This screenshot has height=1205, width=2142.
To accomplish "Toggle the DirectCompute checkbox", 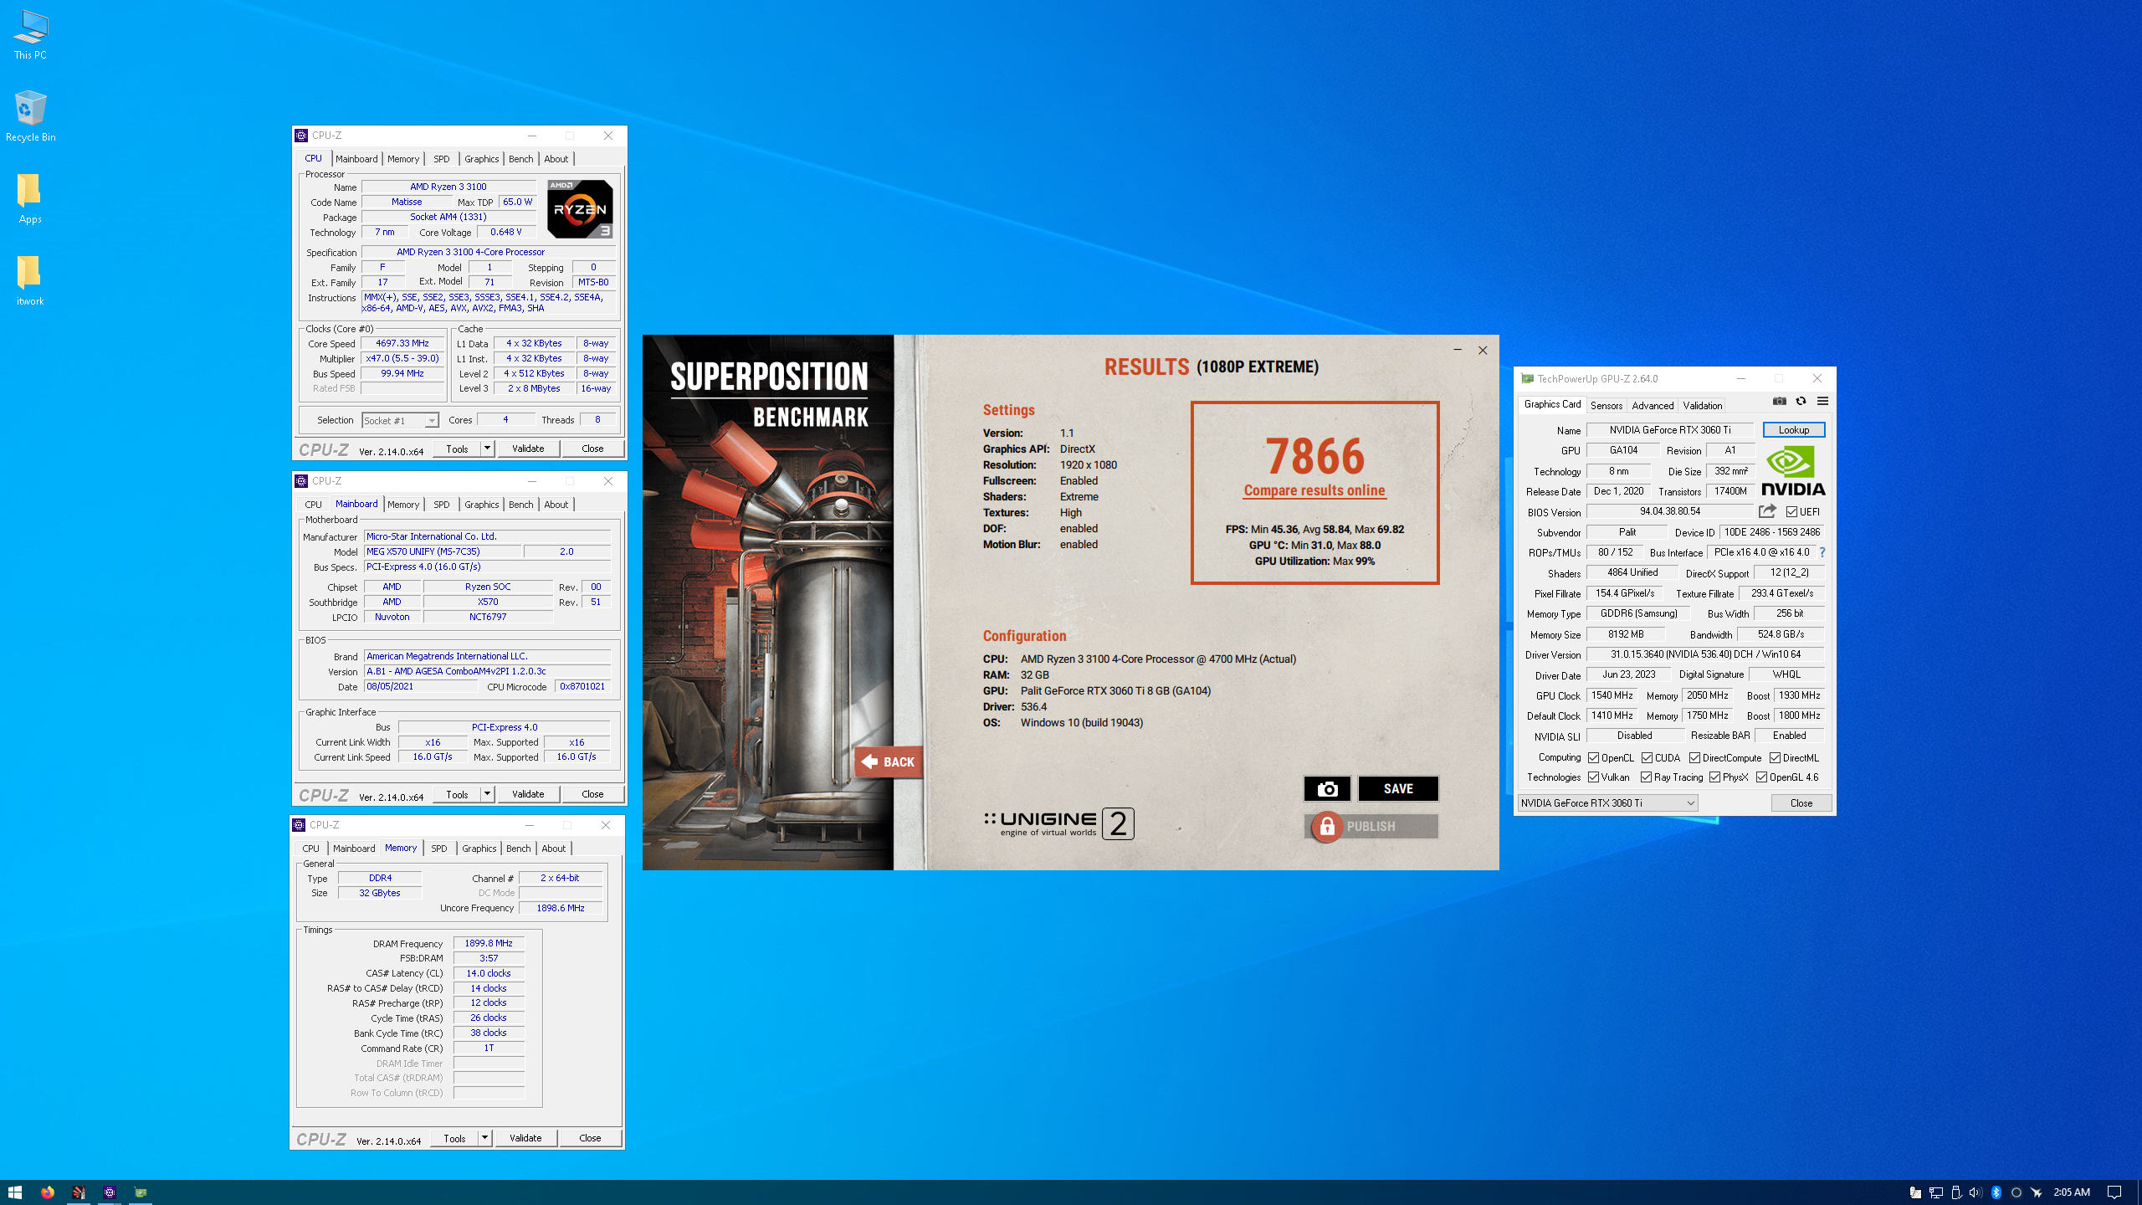I will (x=1694, y=758).
